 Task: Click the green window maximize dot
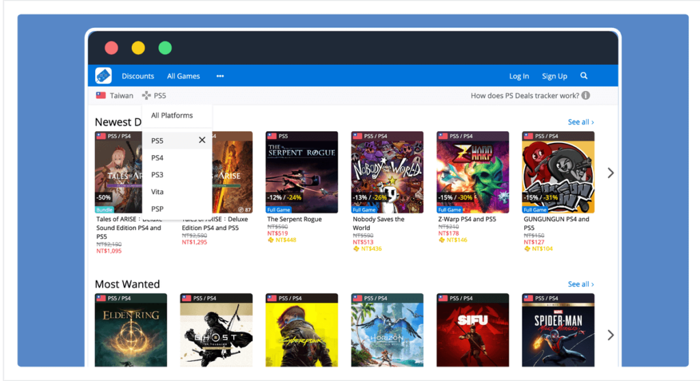(x=165, y=48)
